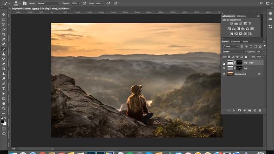The image size is (274, 154).
Task: Add a Threshold adjustment
Action: pyautogui.click(x=241, y=34)
